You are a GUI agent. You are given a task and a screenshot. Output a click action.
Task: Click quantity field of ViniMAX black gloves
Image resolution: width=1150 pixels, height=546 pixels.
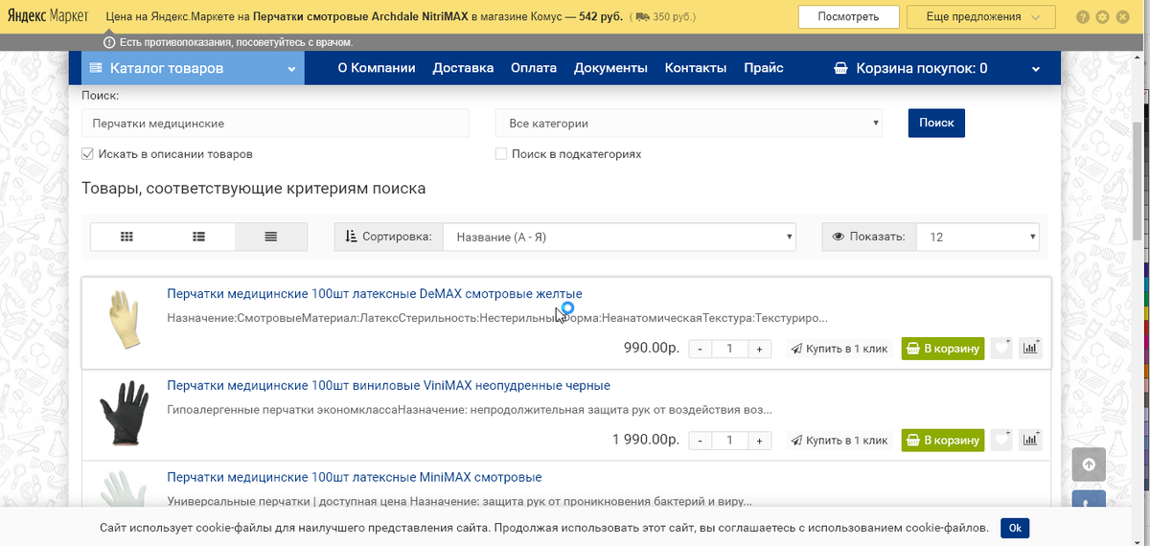(x=729, y=441)
